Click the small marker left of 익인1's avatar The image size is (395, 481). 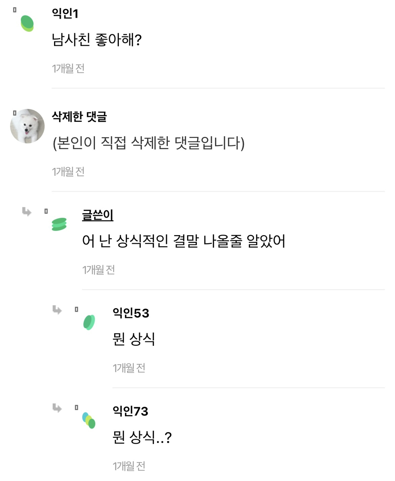click(15, 10)
